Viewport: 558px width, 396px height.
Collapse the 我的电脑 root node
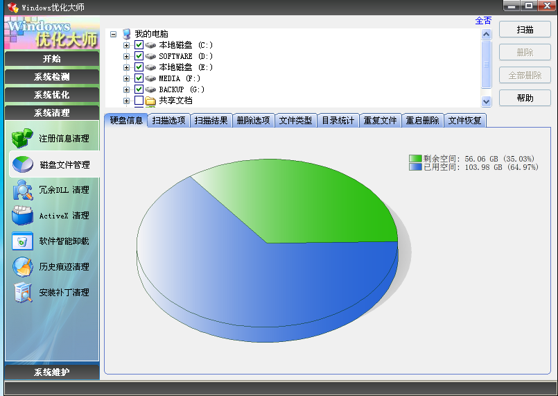point(113,34)
